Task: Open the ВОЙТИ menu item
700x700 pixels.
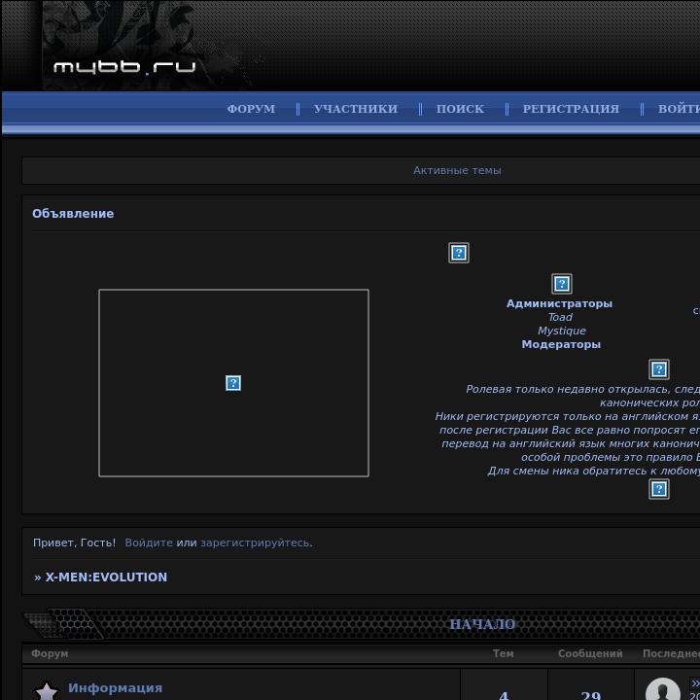Action: [679, 109]
